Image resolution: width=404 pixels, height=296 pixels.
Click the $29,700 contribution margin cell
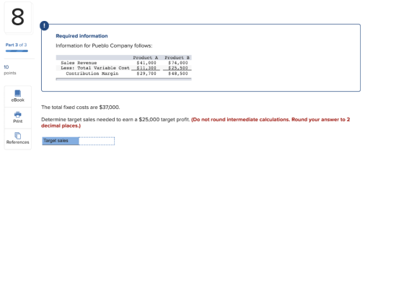point(146,74)
